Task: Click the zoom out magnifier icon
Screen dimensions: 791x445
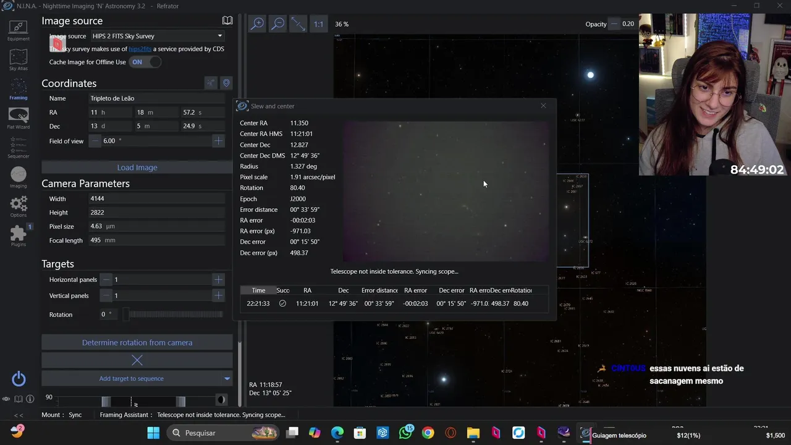Action: [278, 23]
